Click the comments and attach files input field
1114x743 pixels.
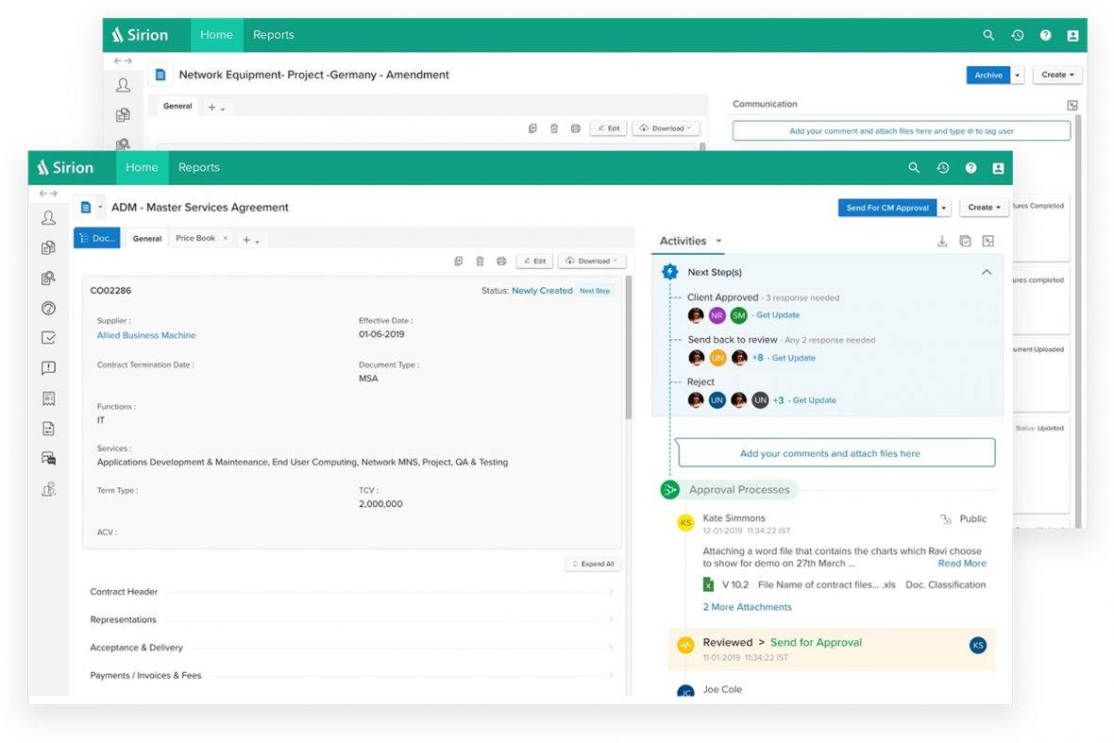(x=831, y=452)
